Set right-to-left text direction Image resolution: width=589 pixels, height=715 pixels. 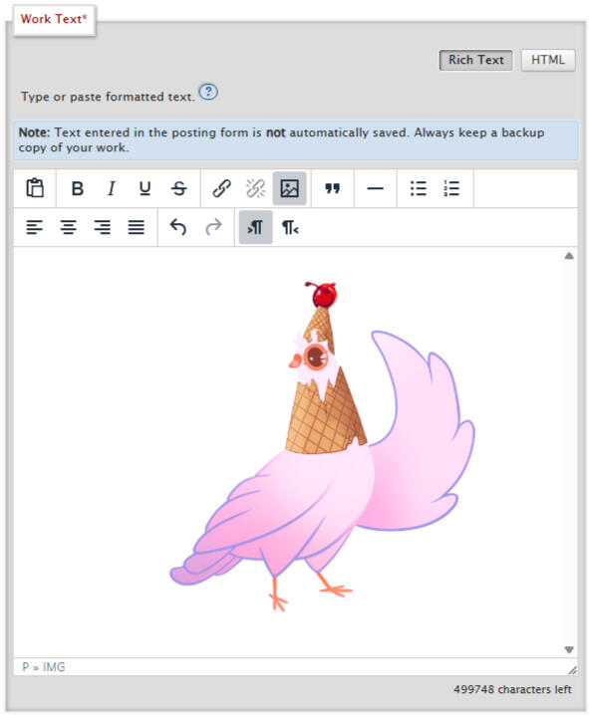pyautogui.click(x=290, y=227)
